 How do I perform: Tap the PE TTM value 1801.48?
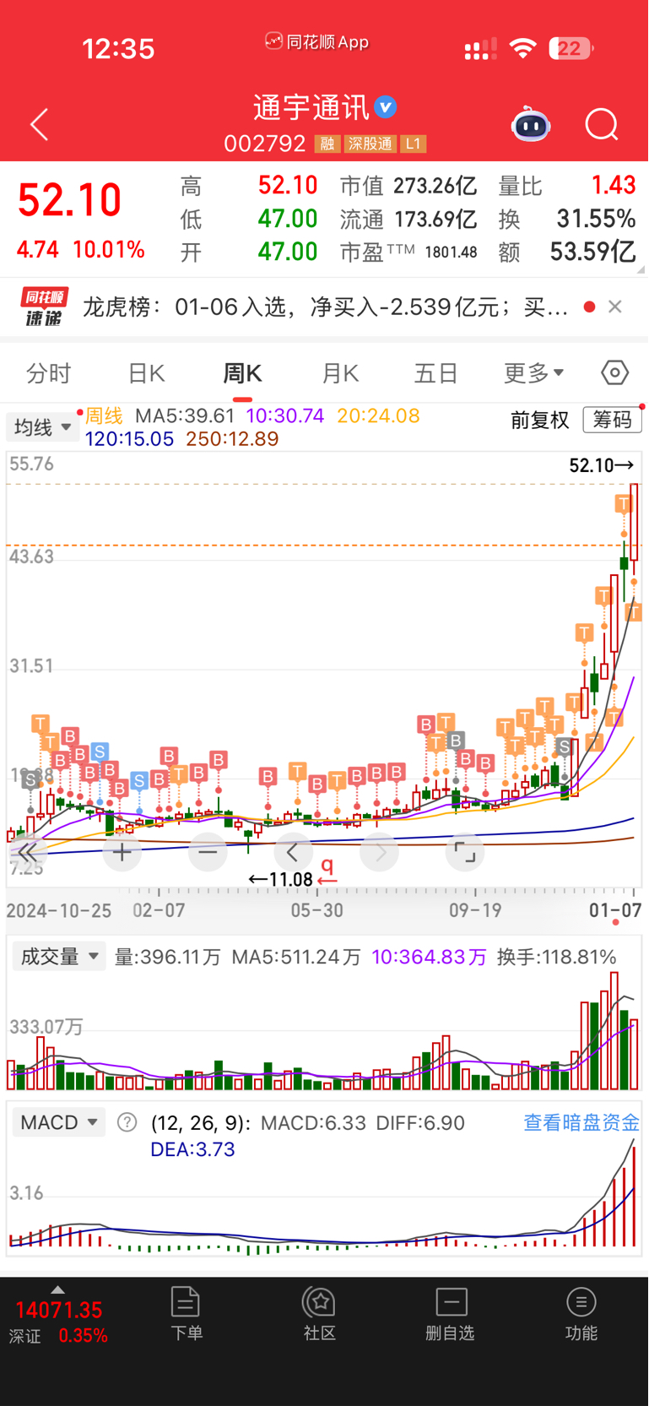click(451, 252)
